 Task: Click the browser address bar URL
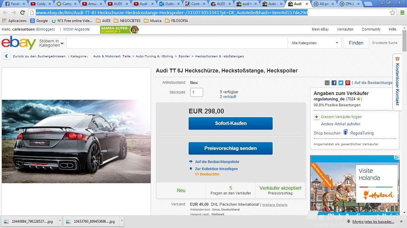click(172, 13)
